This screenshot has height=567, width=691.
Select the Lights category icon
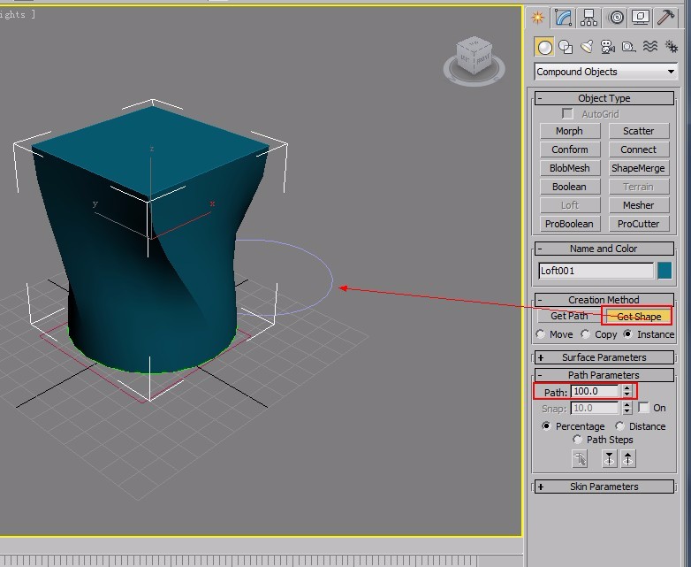587,47
